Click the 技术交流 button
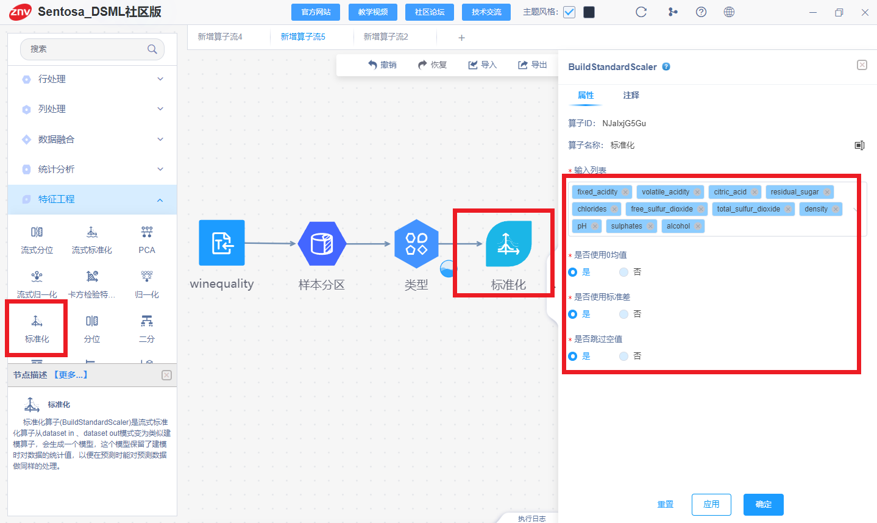The image size is (877, 523). (x=486, y=12)
